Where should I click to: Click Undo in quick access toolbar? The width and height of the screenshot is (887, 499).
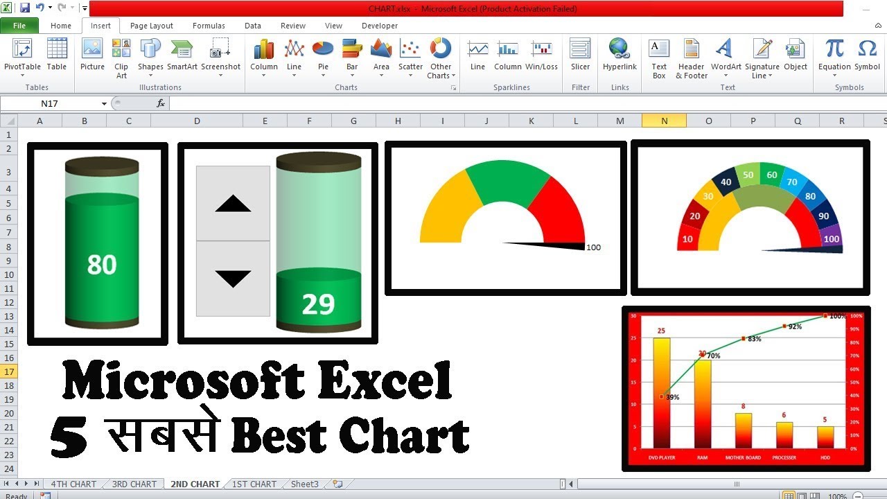coord(40,8)
